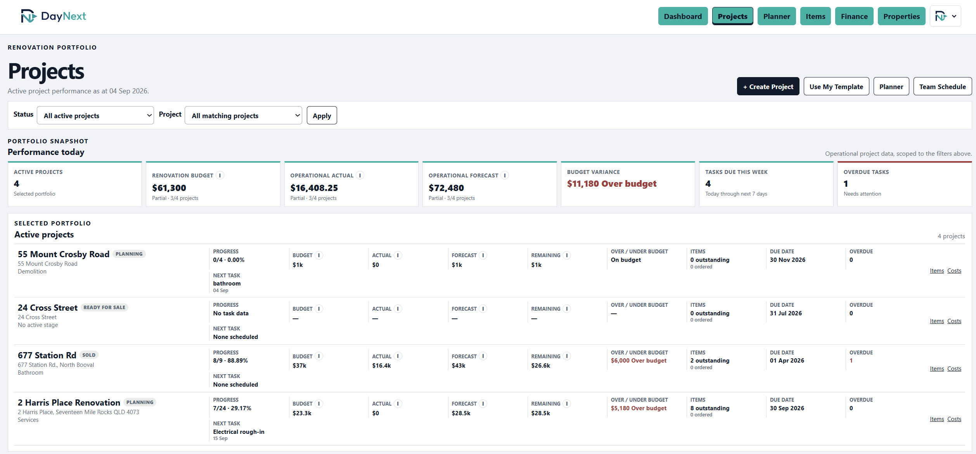Viewport: 976px width, 454px height.
Task: Show Remaining info for 55 Mount Crosby Road
Action: tap(567, 255)
